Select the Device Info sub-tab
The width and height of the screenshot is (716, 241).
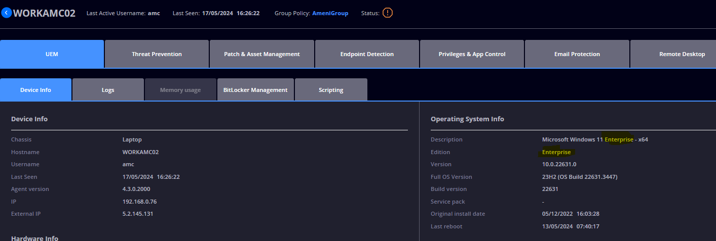(x=35, y=90)
